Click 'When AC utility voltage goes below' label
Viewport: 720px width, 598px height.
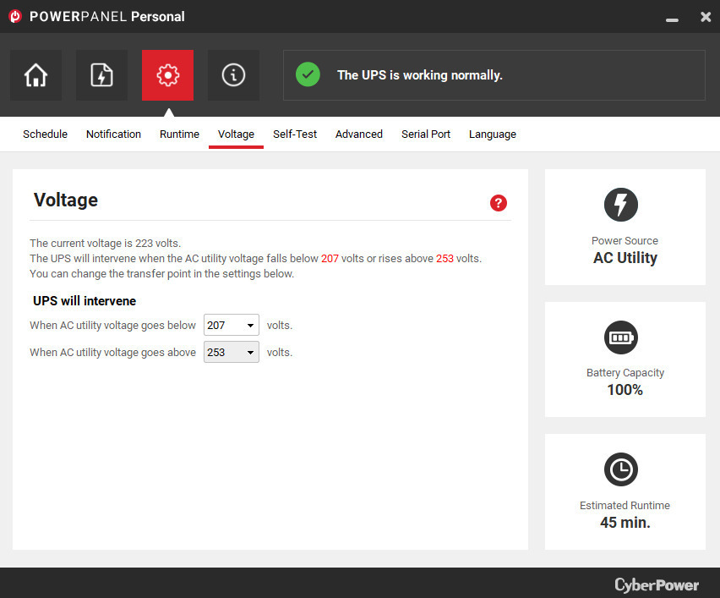[x=112, y=326]
